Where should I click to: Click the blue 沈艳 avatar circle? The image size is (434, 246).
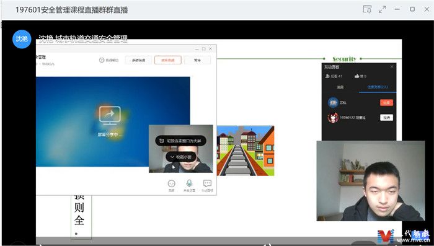click(22, 39)
